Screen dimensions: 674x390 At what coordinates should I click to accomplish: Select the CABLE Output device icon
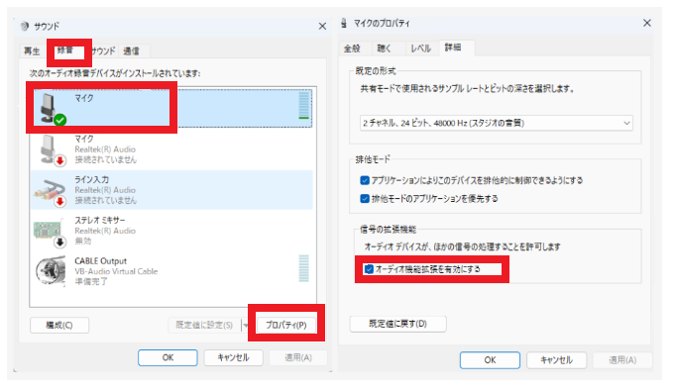(51, 271)
